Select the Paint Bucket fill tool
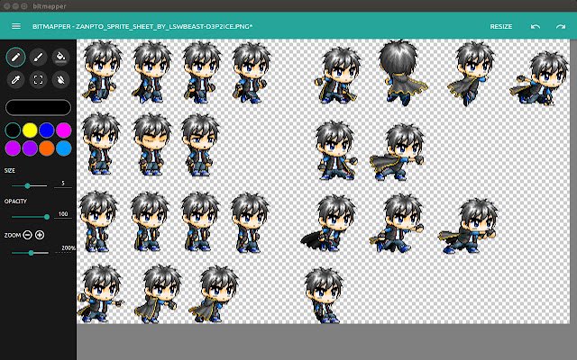The height and width of the screenshot is (360, 577). click(x=60, y=57)
